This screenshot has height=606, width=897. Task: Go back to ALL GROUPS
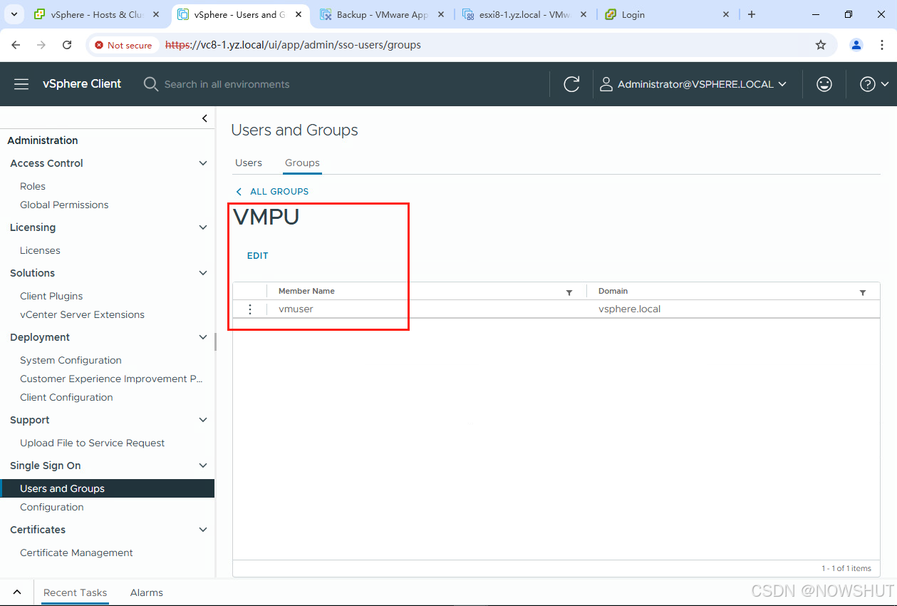tap(272, 192)
